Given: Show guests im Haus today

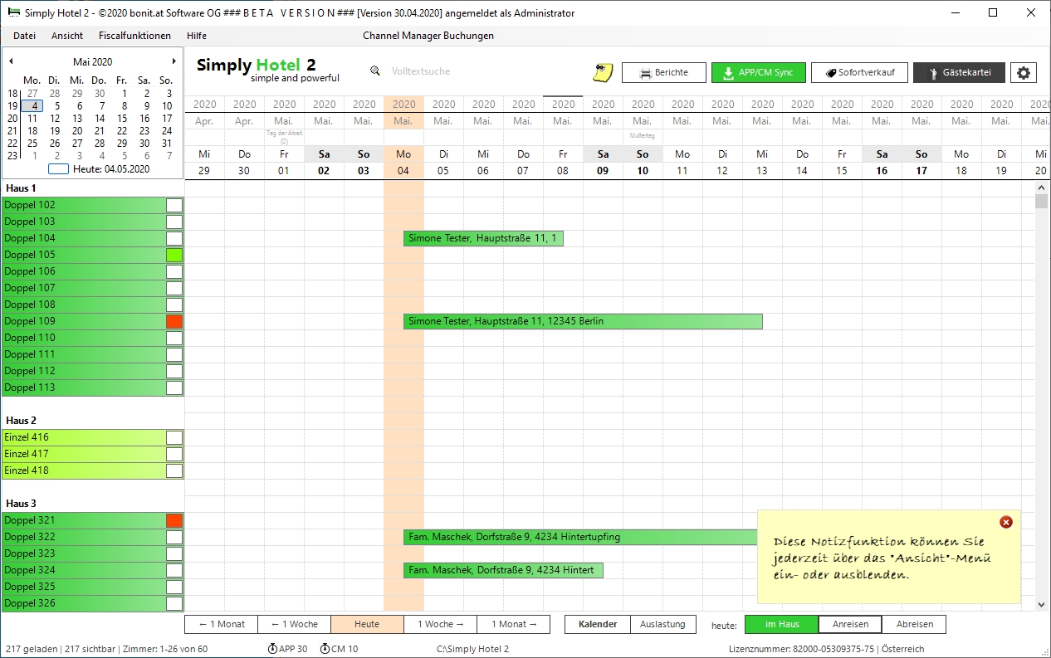Looking at the screenshot, I should pos(782,624).
